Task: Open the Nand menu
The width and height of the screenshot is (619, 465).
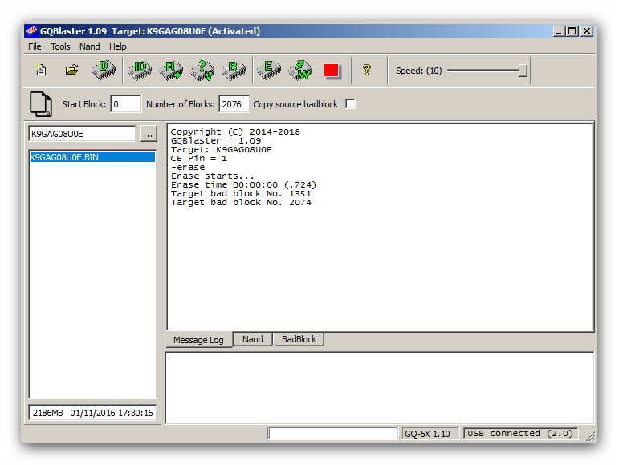Action: coord(90,46)
